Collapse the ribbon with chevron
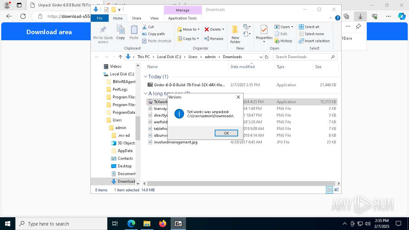409x230 pixels. point(331,18)
